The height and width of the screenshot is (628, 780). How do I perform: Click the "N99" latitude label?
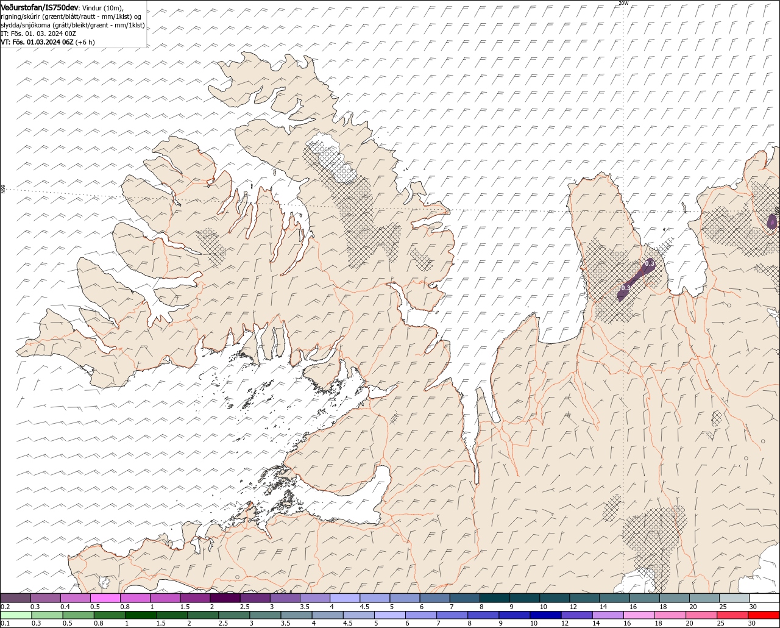(x=3, y=190)
